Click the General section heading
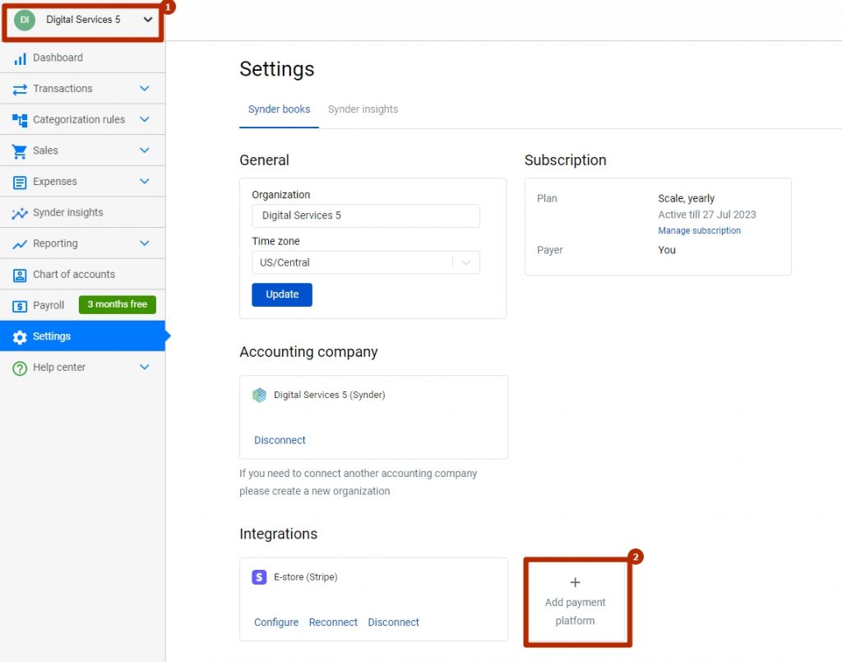 click(264, 160)
